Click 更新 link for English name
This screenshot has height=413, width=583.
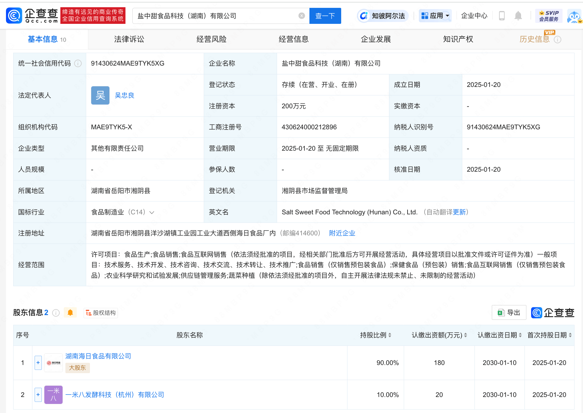click(459, 212)
